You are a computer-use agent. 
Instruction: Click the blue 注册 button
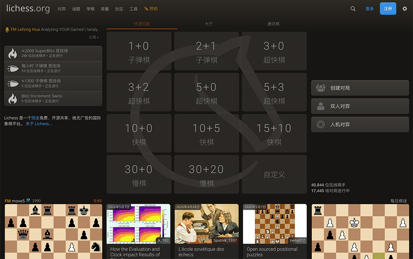coord(388,9)
